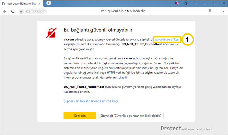Click the red crossed-out lock warning icon

coord(51,33)
